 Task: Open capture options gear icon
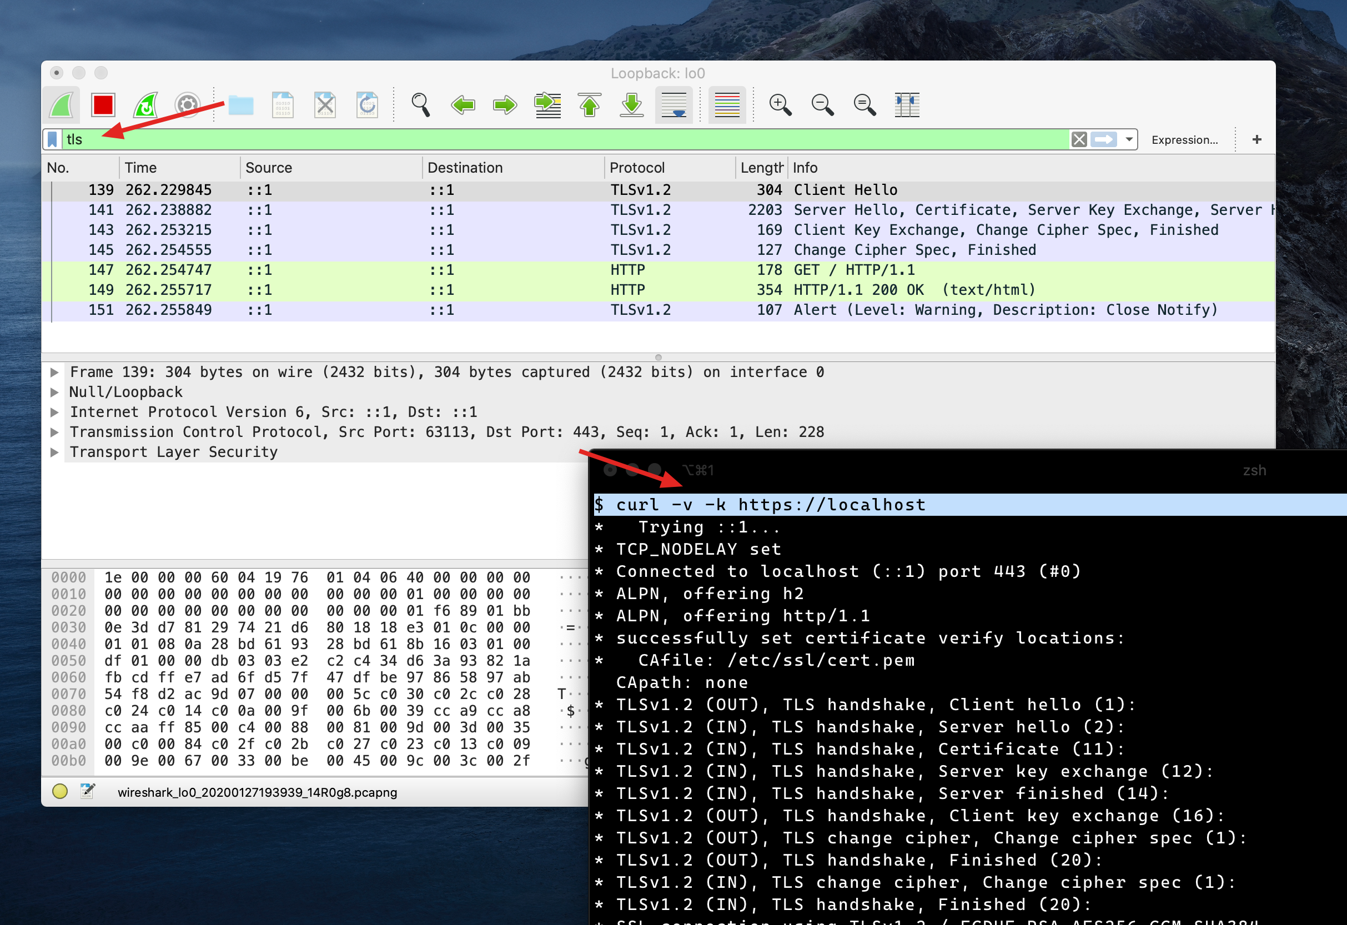click(x=187, y=105)
